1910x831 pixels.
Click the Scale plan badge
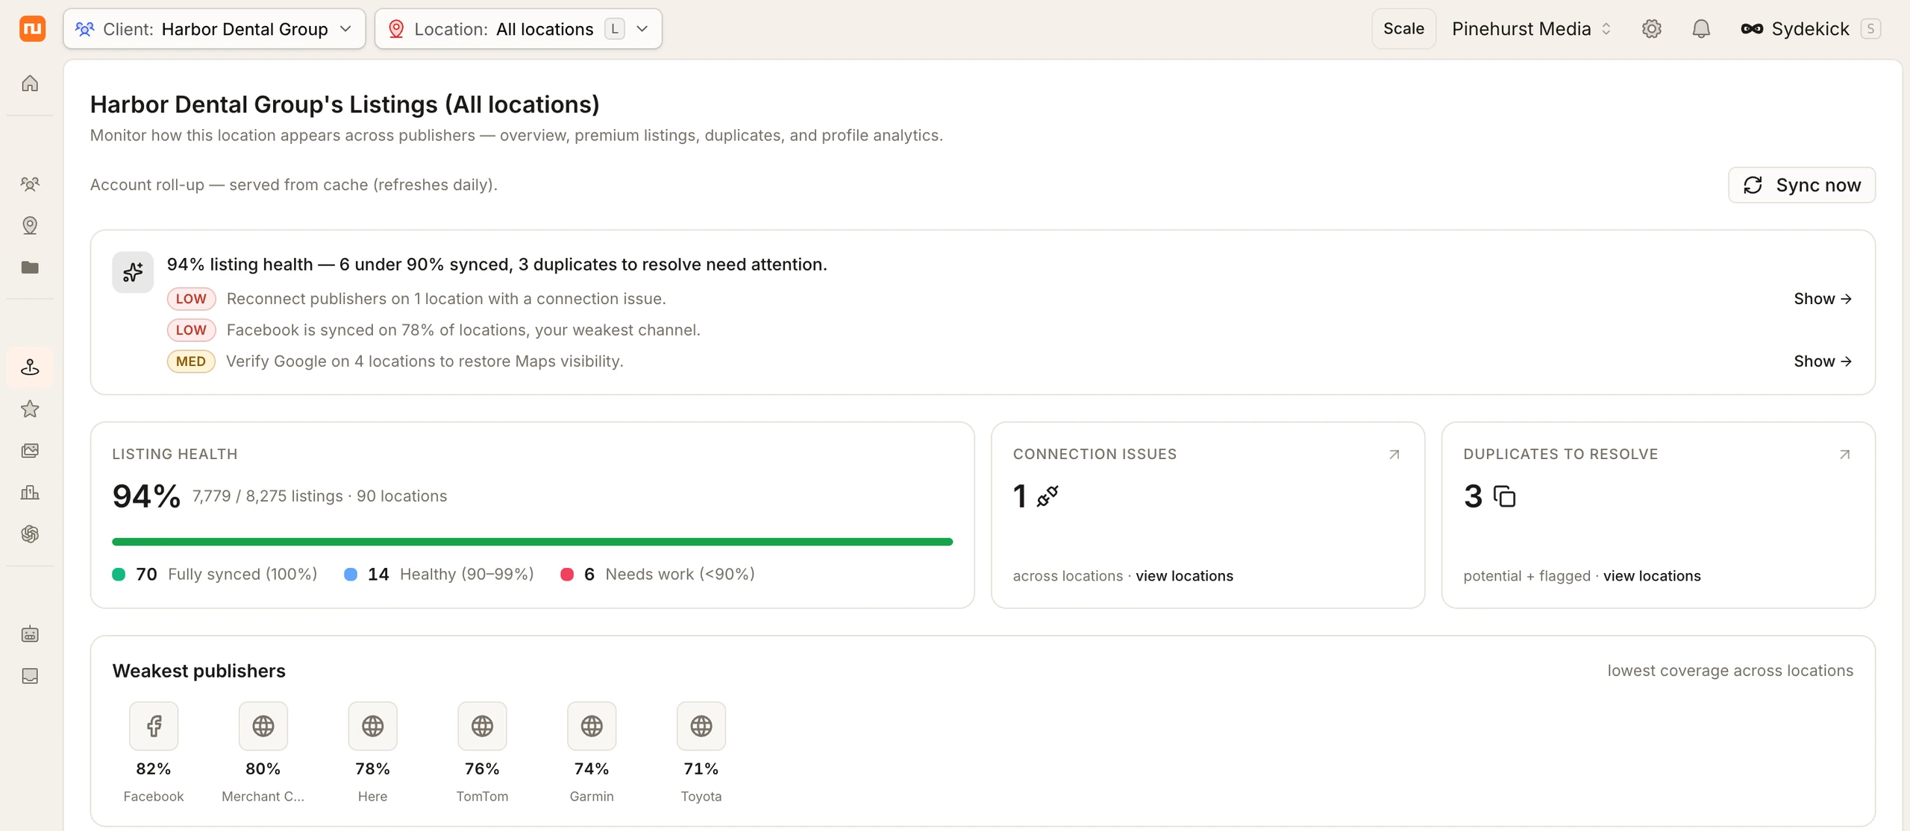(x=1403, y=29)
